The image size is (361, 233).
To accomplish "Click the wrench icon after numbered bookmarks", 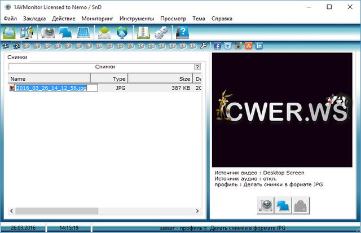I will click(204, 46).
